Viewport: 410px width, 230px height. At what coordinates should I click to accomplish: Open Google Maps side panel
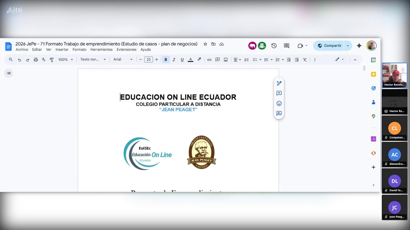point(373,117)
